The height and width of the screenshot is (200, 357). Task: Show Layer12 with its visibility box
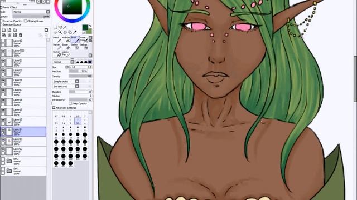pos(3,41)
